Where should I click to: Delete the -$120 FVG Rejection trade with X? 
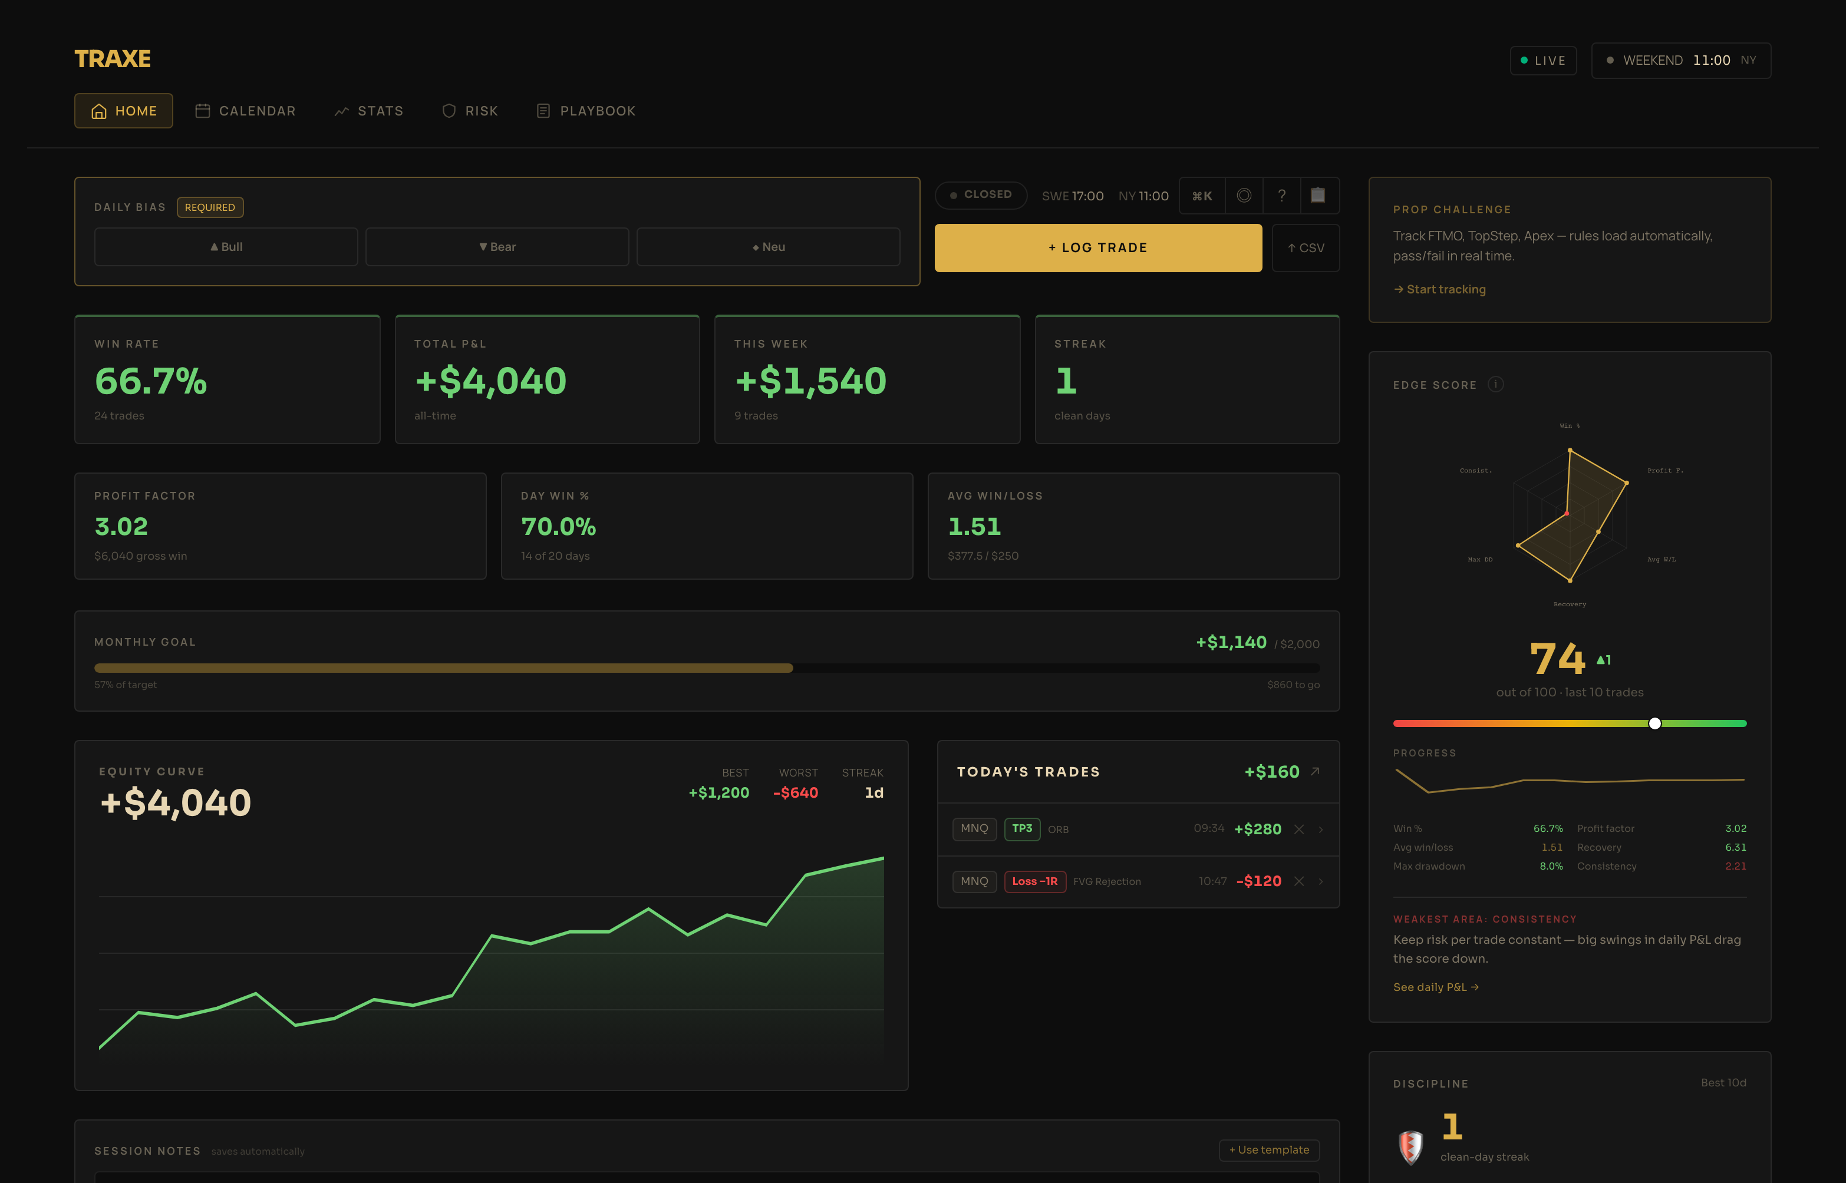(x=1299, y=881)
